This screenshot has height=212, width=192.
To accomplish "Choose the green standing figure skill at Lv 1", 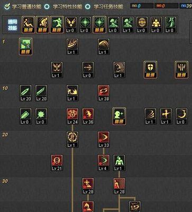I will coord(119,163).
